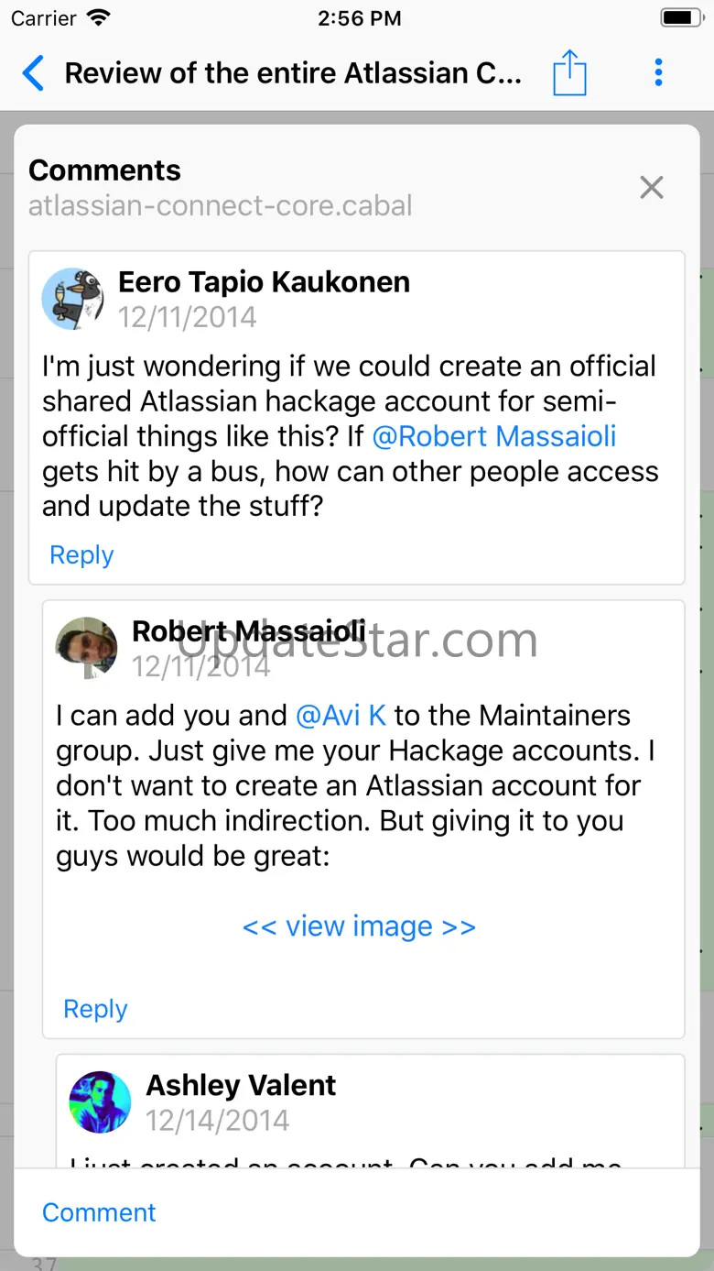Screen dimensions: 714x1271
Task: Tap the battery indicator icon
Action: 681,17
